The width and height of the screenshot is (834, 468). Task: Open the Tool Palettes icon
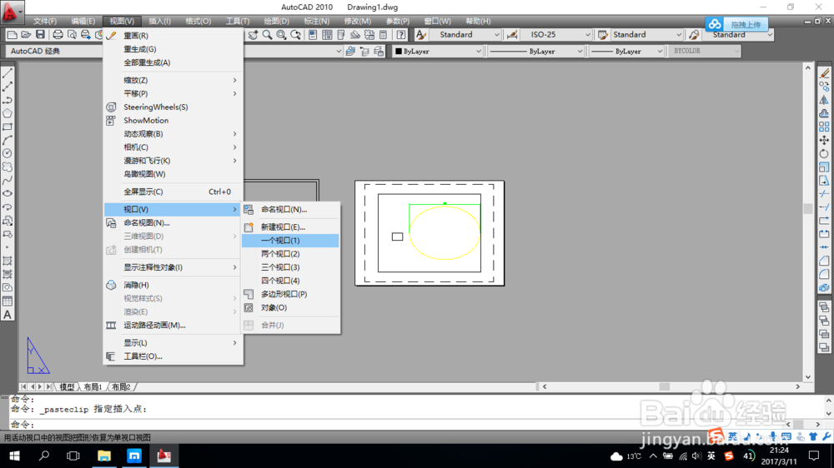341,34
